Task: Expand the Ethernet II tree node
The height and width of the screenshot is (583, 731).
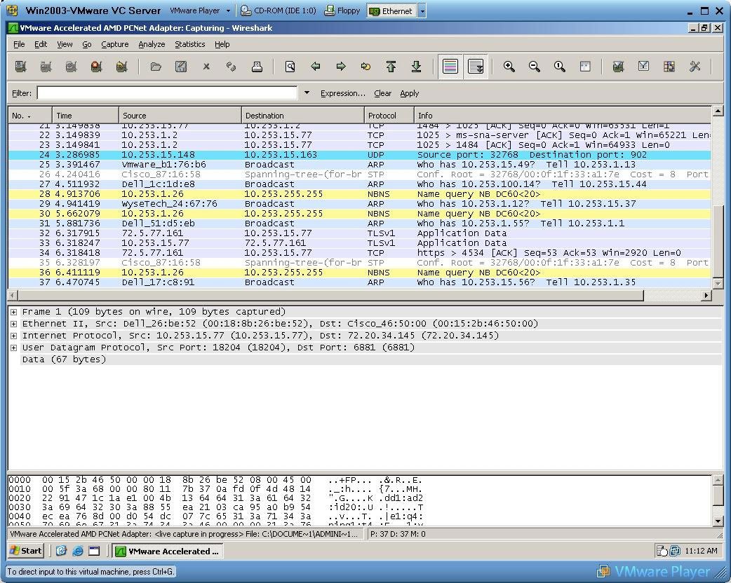Action: pos(13,324)
